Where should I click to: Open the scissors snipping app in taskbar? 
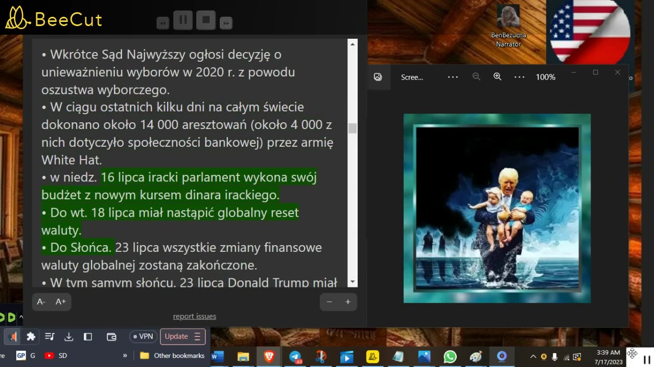tap(321, 357)
